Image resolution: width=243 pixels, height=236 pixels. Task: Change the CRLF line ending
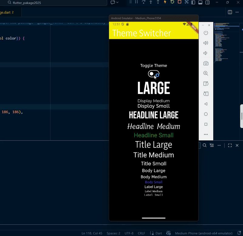(x=141, y=233)
